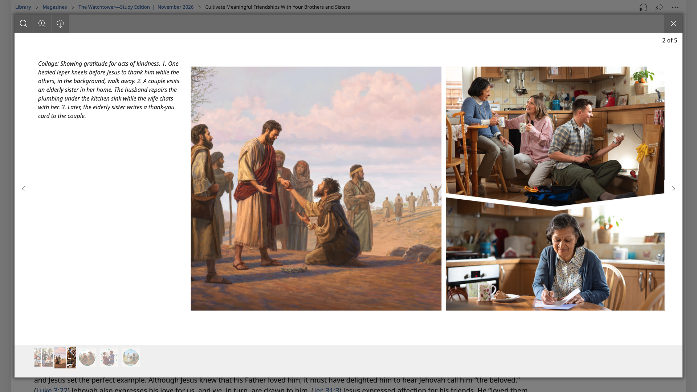Screen dimensions: 697x392
Task: Go to the next image
Action: coord(673,189)
